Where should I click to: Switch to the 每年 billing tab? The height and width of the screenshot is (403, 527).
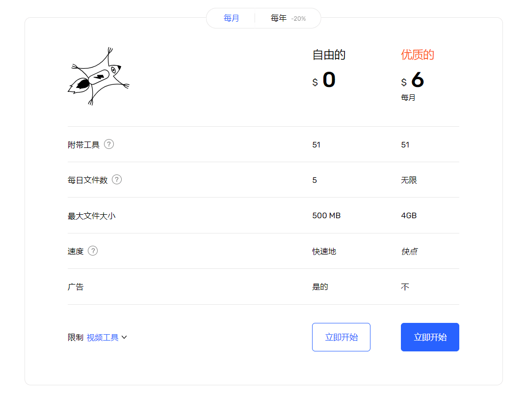279,18
